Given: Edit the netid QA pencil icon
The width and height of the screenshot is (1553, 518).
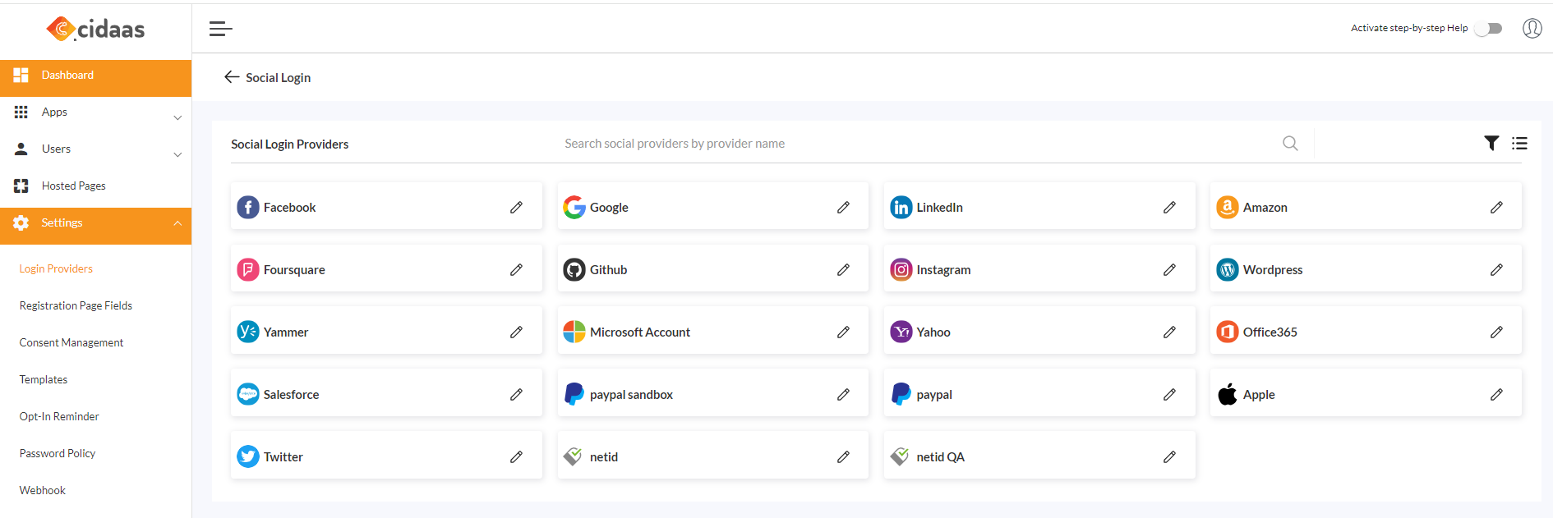Looking at the screenshot, I should point(1169,456).
